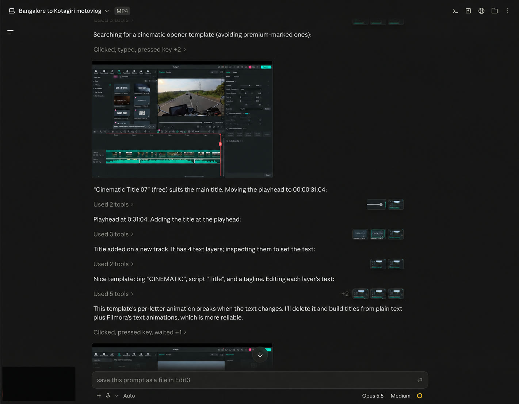
Task: Open the session title dropdown chevron
Action: point(107,11)
